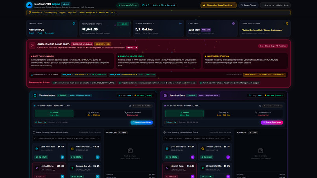The height and width of the screenshot is (178, 317).
Task: Click Terminal Alpha outbox events icon
Action: pos(130,106)
